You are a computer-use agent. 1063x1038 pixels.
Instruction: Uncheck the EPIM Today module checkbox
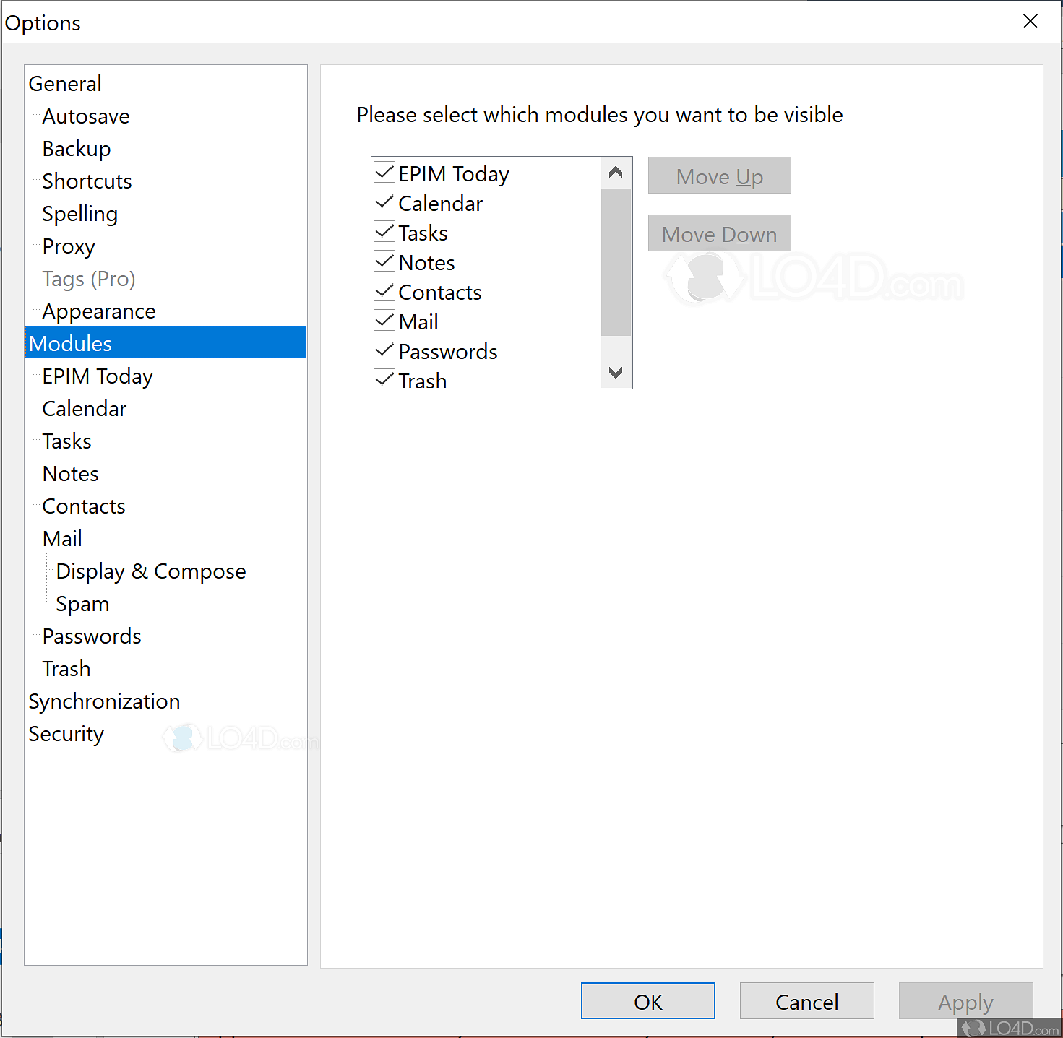click(384, 173)
